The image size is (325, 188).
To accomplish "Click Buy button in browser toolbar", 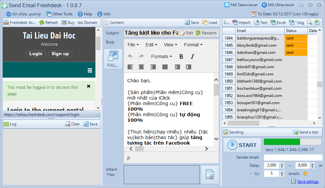I will [x=68, y=23].
